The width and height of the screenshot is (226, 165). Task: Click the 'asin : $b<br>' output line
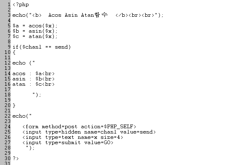click(x=33, y=79)
